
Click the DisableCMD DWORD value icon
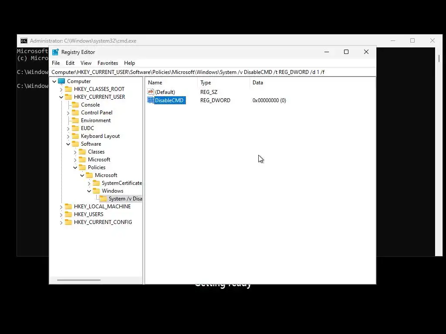(150, 100)
